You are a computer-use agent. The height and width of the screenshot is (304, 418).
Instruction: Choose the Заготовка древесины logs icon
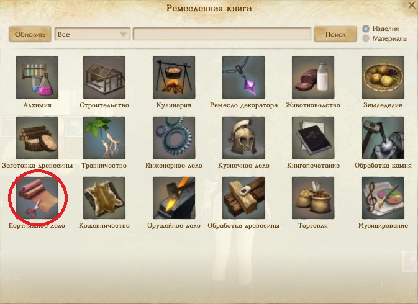37,138
